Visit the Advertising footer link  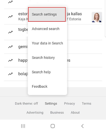click(x=35, y=113)
